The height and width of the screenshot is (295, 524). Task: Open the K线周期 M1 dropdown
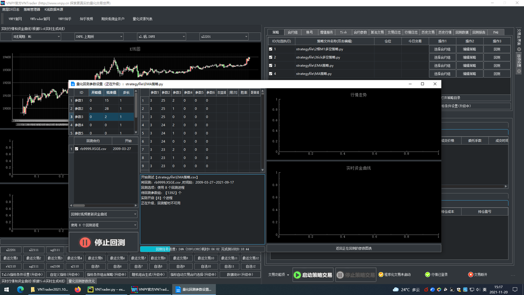coord(36,36)
